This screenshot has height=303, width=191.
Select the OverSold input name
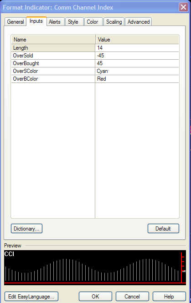53,56
